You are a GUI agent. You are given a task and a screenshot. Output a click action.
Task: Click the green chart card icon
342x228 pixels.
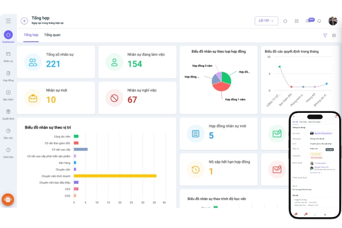click(x=277, y=134)
